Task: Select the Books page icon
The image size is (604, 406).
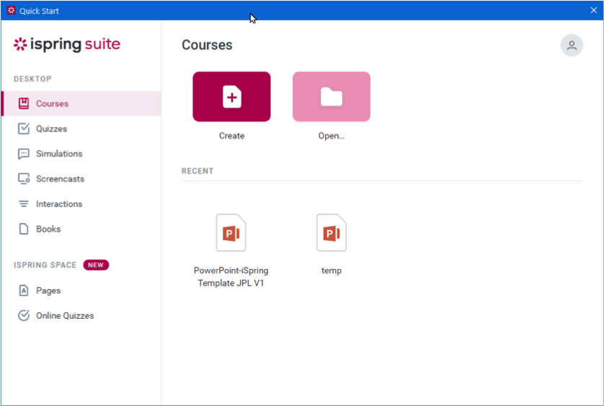Action: tap(24, 229)
